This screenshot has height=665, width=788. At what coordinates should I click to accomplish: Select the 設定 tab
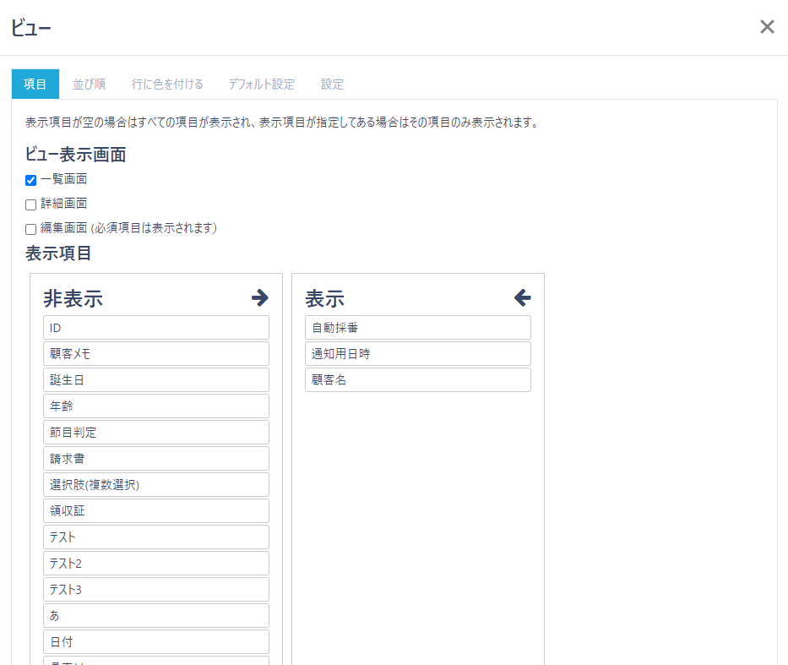tap(332, 84)
